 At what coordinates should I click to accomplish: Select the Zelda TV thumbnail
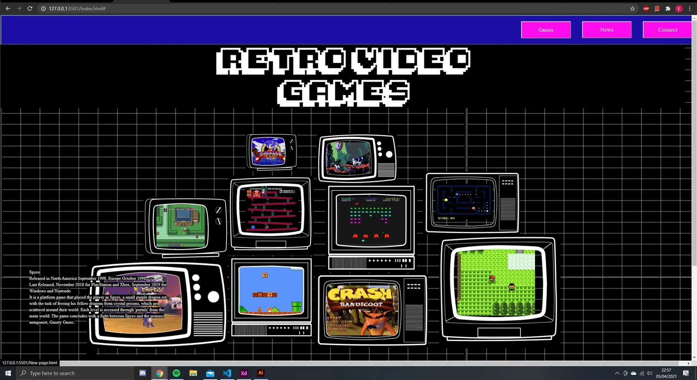point(186,228)
